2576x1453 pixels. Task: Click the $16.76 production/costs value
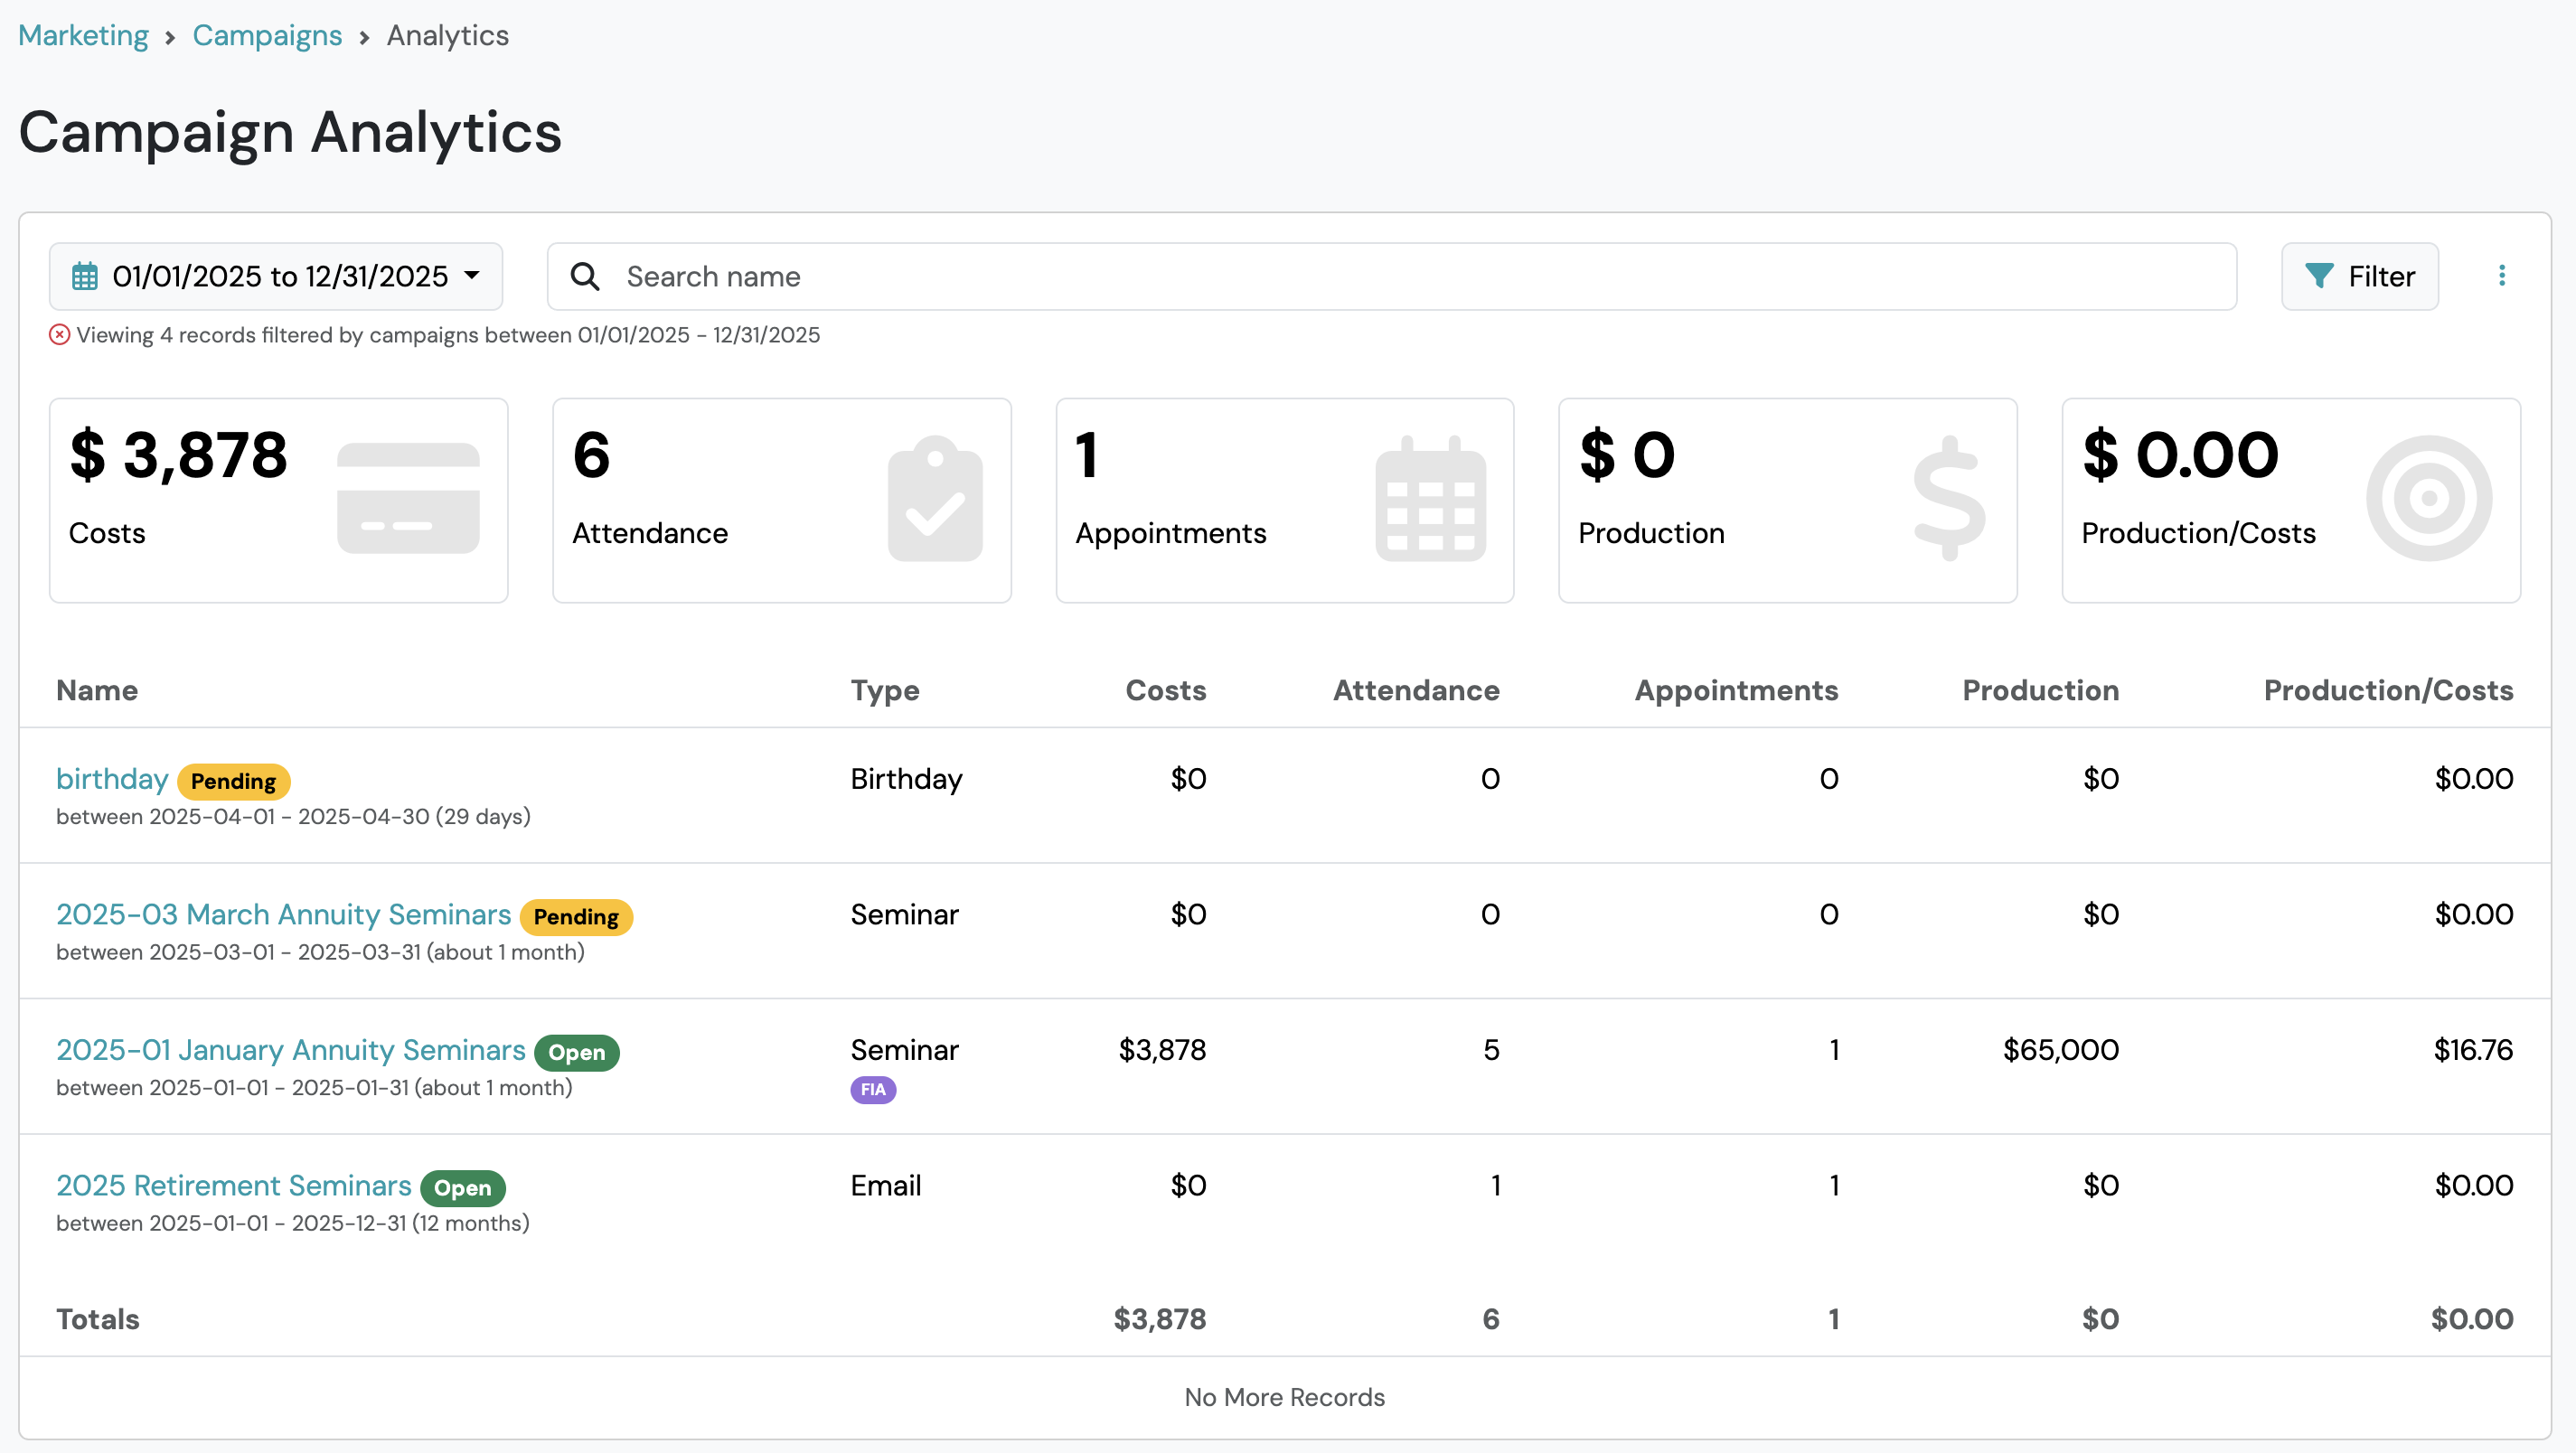(2474, 1050)
